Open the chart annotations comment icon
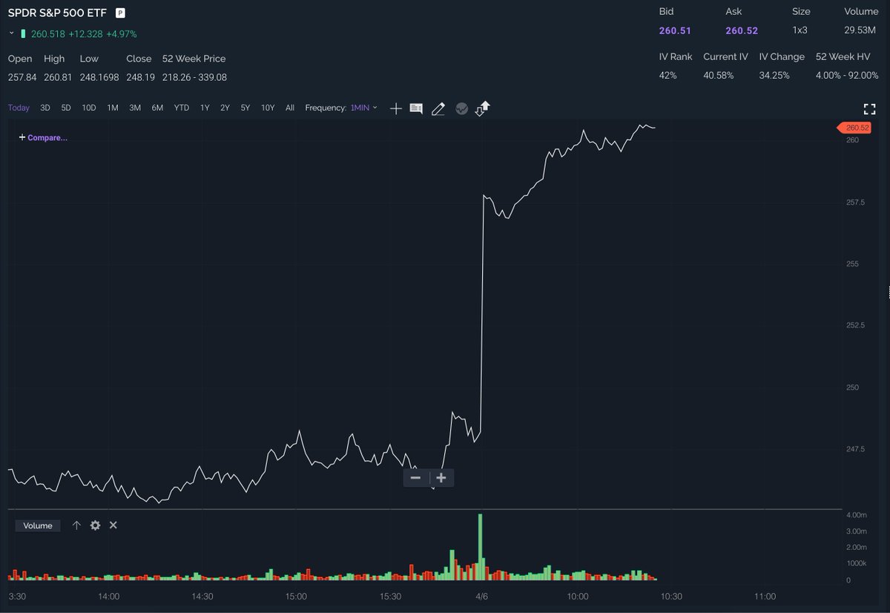Image resolution: width=890 pixels, height=613 pixels. pyautogui.click(x=416, y=108)
